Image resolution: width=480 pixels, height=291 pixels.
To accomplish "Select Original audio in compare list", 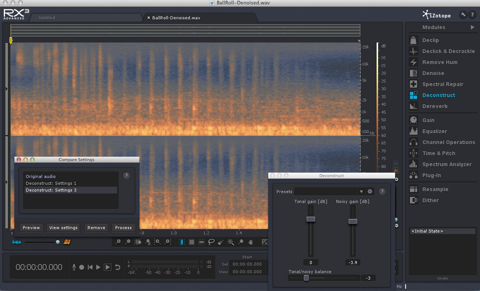I will [71, 176].
